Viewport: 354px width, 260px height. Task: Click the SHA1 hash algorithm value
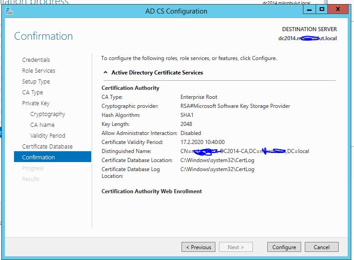pyautogui.click(x=187, y=115)
